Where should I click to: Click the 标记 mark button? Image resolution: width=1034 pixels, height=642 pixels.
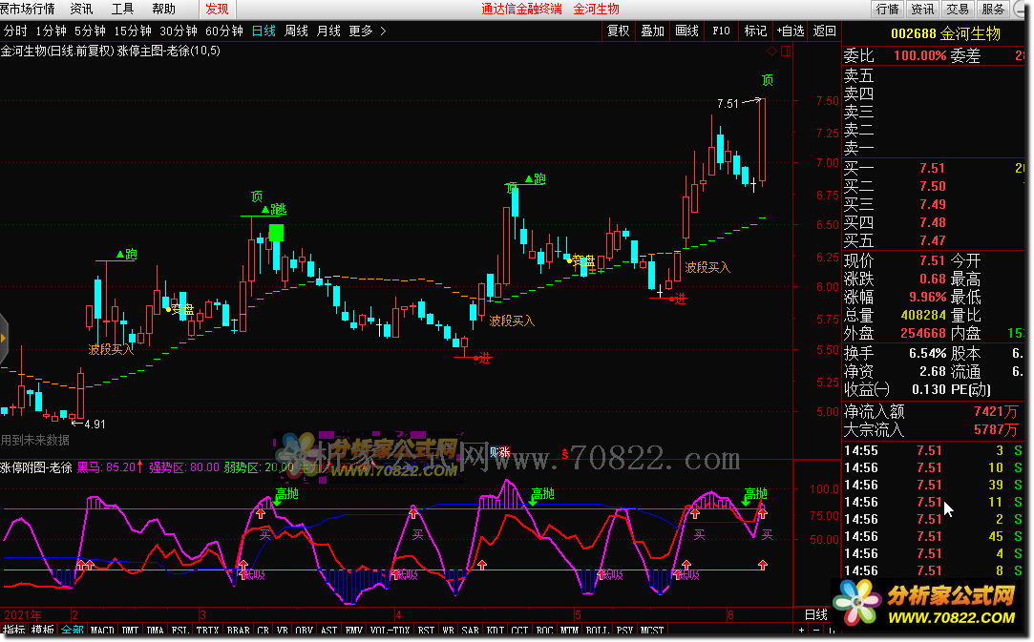tap(755, 31)
